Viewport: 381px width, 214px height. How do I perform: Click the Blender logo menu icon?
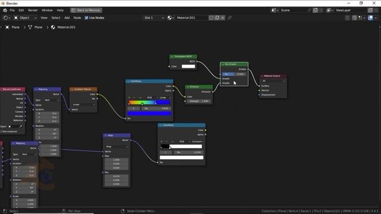point(5,10)
